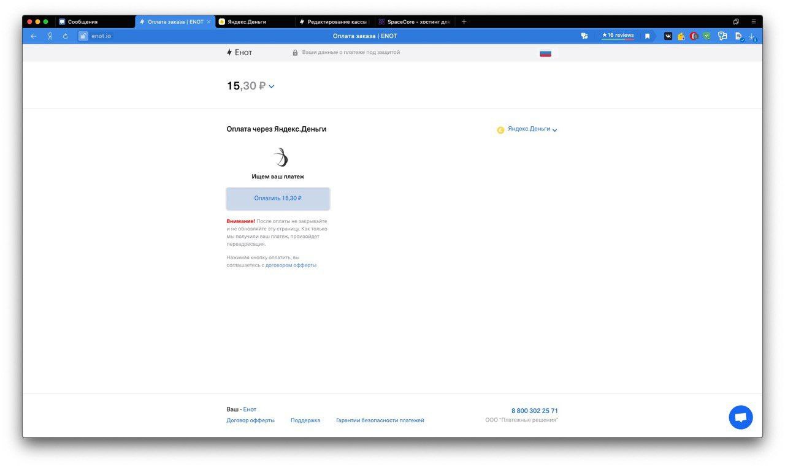Click the phone number 8 800 302 25 71
The height and width of the screenshot is (467, 785).
[535, 411]
